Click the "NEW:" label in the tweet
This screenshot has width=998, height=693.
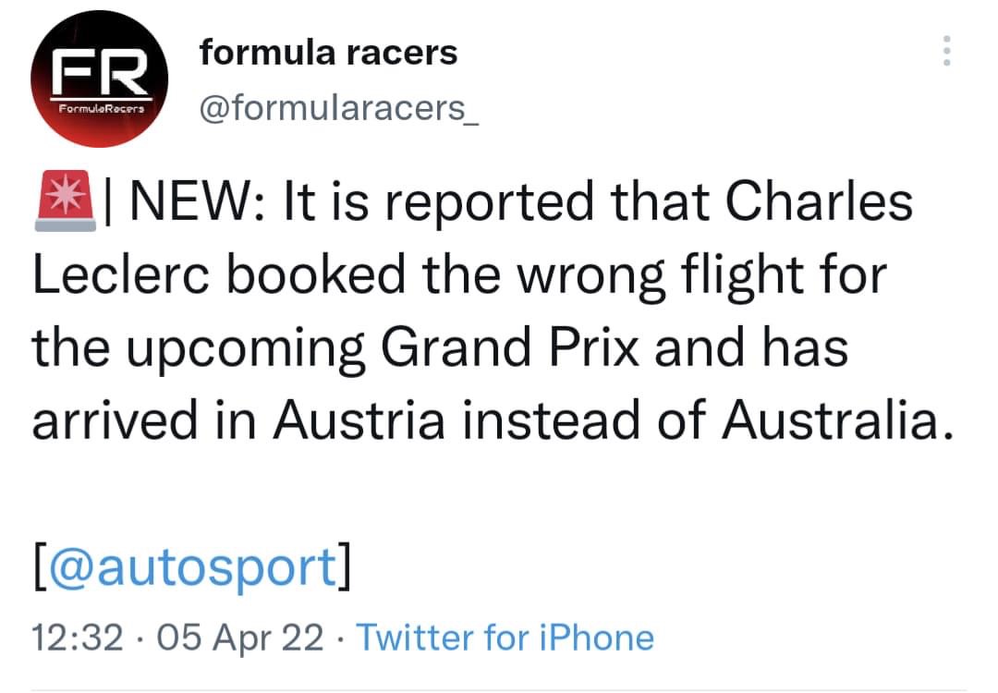pos(196,201)
